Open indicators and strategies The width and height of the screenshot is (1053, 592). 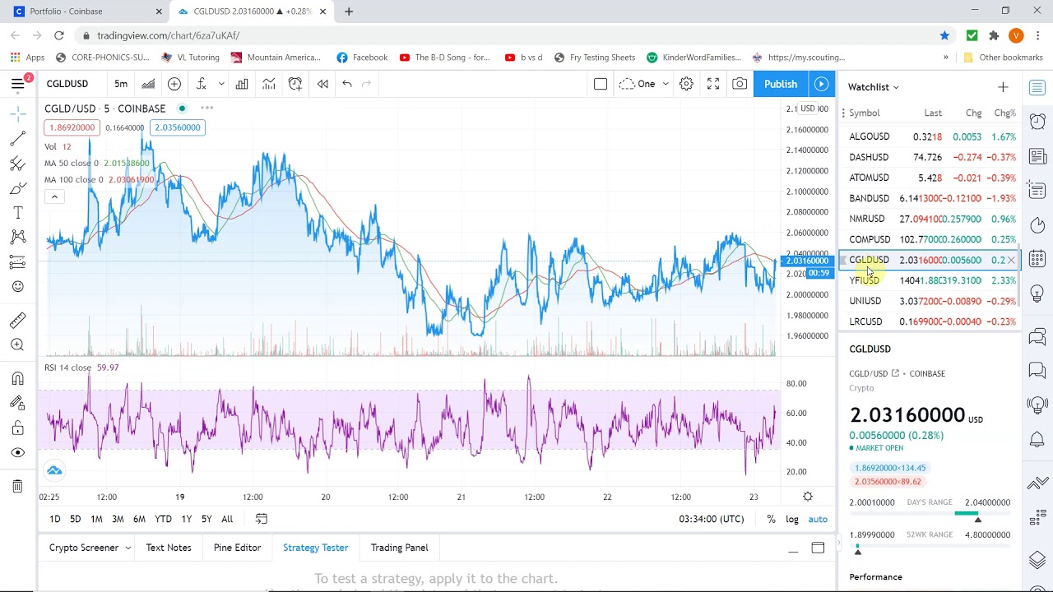[201, 84]
